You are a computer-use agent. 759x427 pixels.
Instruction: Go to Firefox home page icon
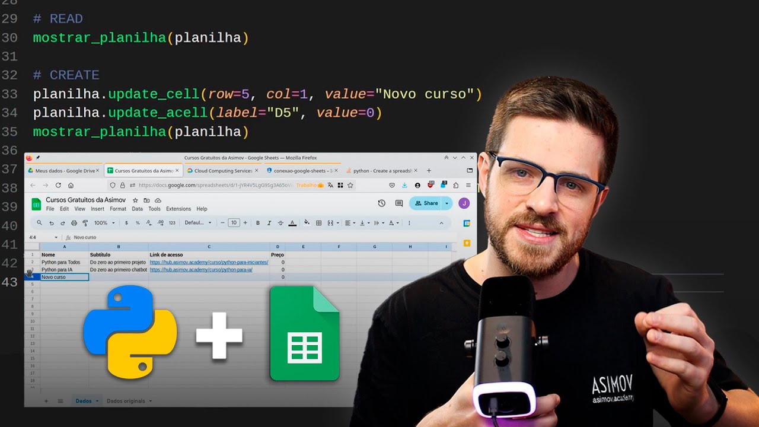pos(71,185)
